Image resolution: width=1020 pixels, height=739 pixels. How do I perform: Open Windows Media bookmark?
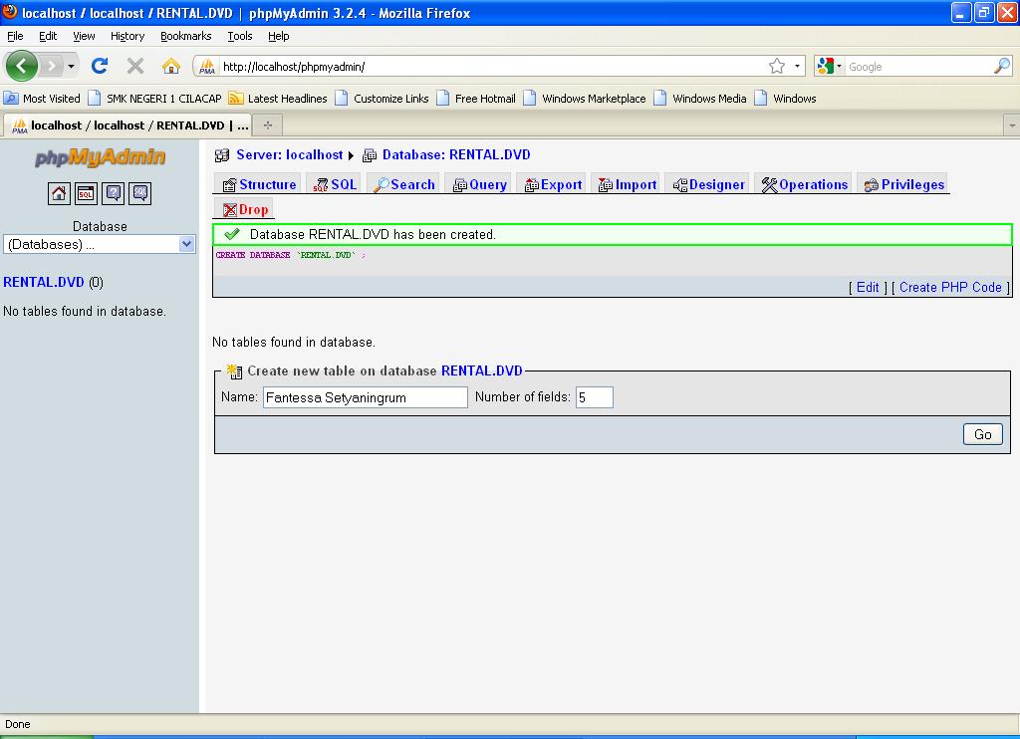tap(700, 99)
